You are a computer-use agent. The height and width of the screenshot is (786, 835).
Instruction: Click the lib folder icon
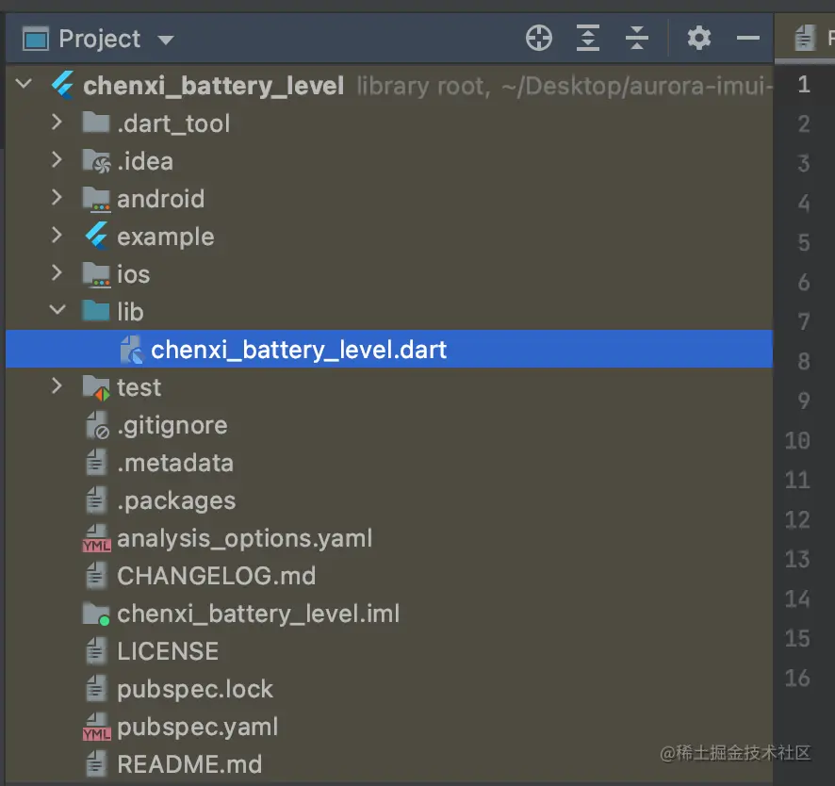point(96,311)
